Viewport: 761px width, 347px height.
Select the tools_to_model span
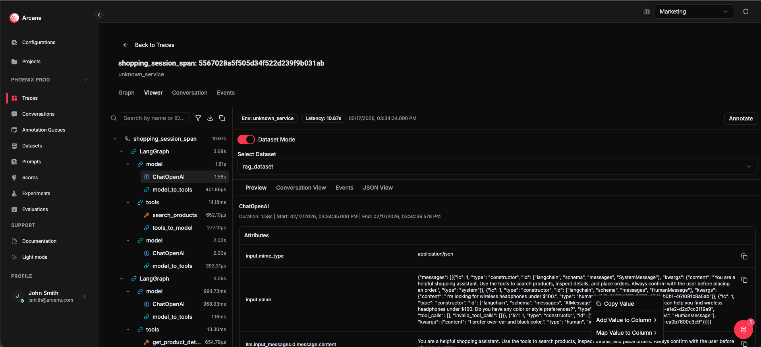185,228
